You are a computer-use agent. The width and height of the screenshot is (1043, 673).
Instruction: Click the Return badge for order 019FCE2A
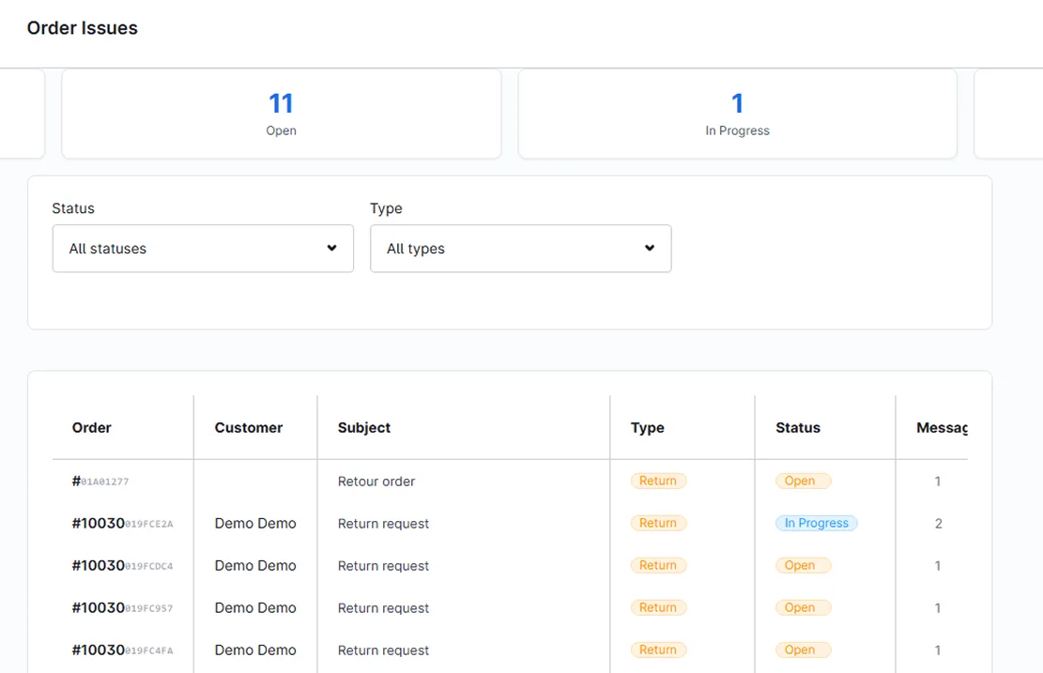pyautogui.click(x=658, y=524)
